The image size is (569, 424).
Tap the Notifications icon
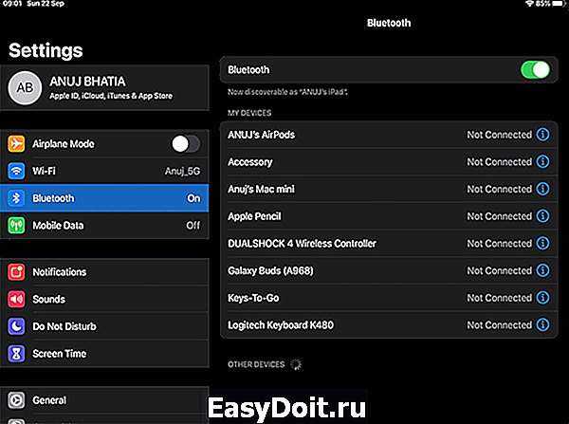[16, 272]
